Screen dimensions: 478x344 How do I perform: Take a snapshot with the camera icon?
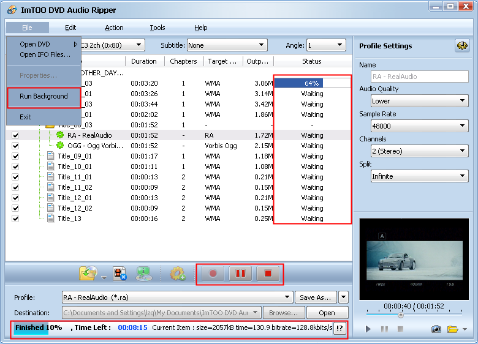(436, 329)
